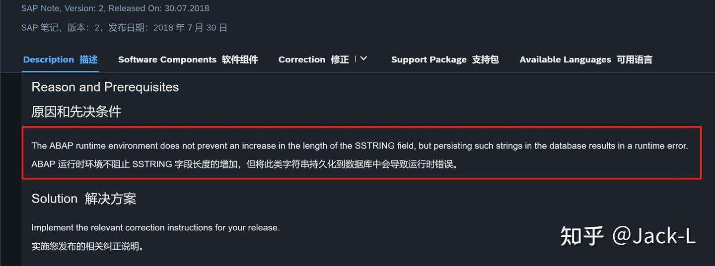Click the @Jack-L username watermark
This screenshot has width=715, height=266.
click(653, 236)
